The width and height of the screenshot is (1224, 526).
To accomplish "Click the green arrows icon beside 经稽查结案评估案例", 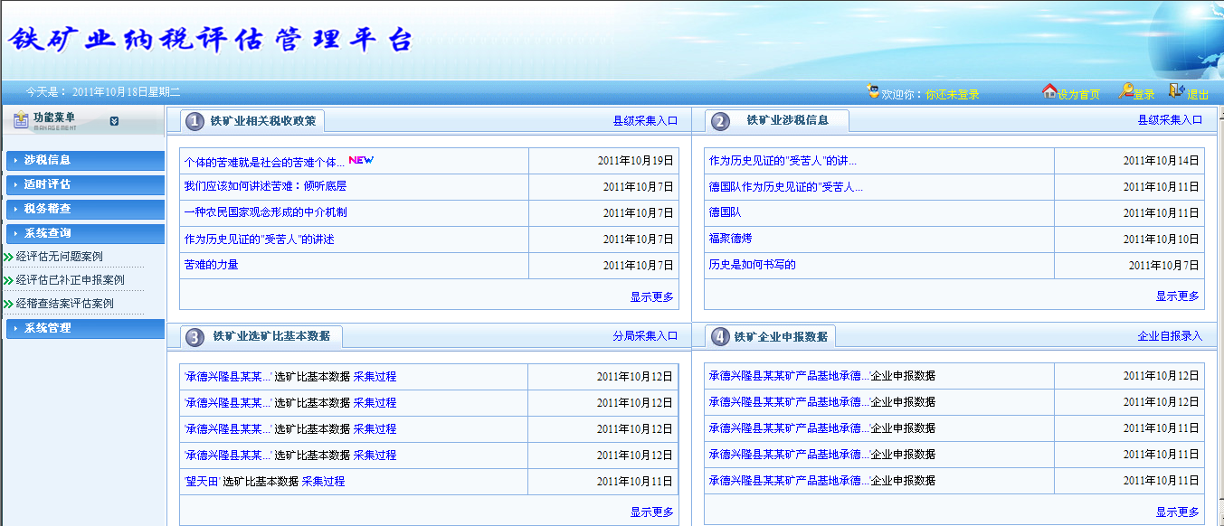I will coord(8,305).
